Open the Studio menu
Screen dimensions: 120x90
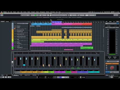pyautogui.click(x=37, y=12)
